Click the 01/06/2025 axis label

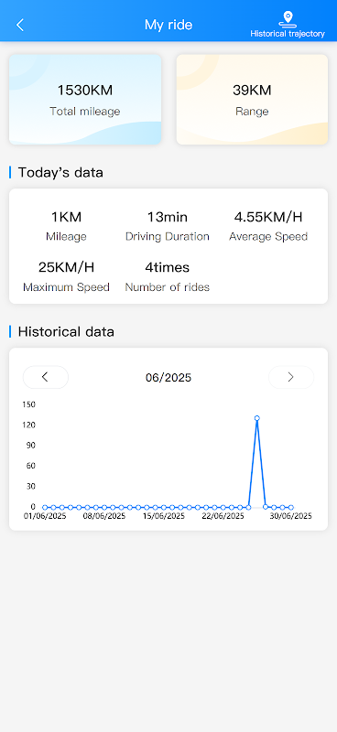click(45, 516)
